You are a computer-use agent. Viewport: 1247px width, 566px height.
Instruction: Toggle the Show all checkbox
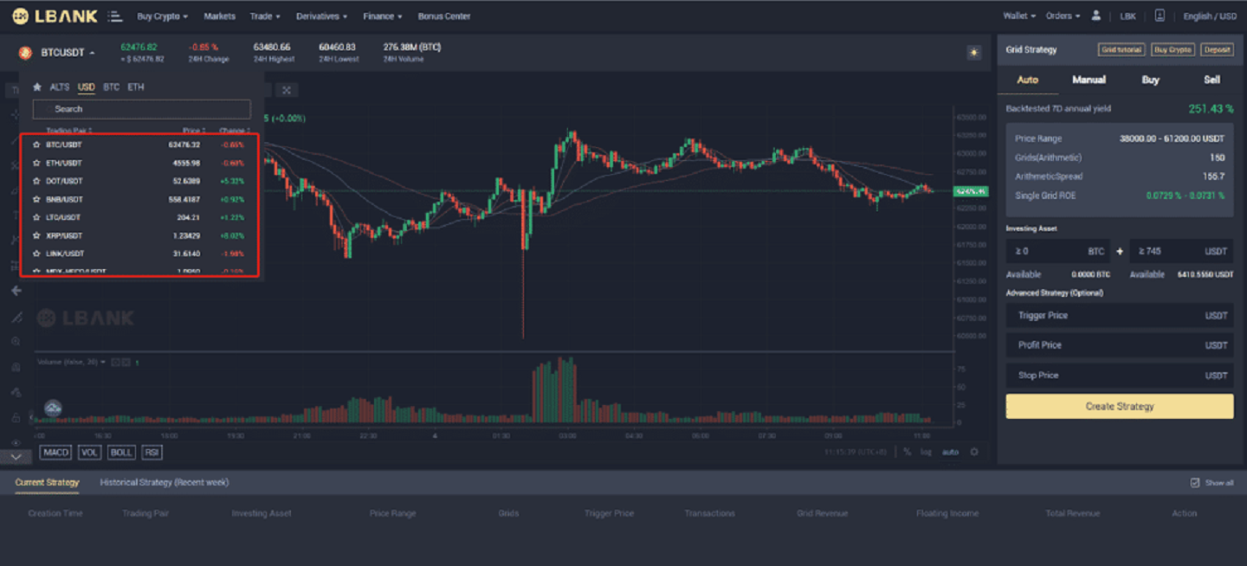(1193, 482)
